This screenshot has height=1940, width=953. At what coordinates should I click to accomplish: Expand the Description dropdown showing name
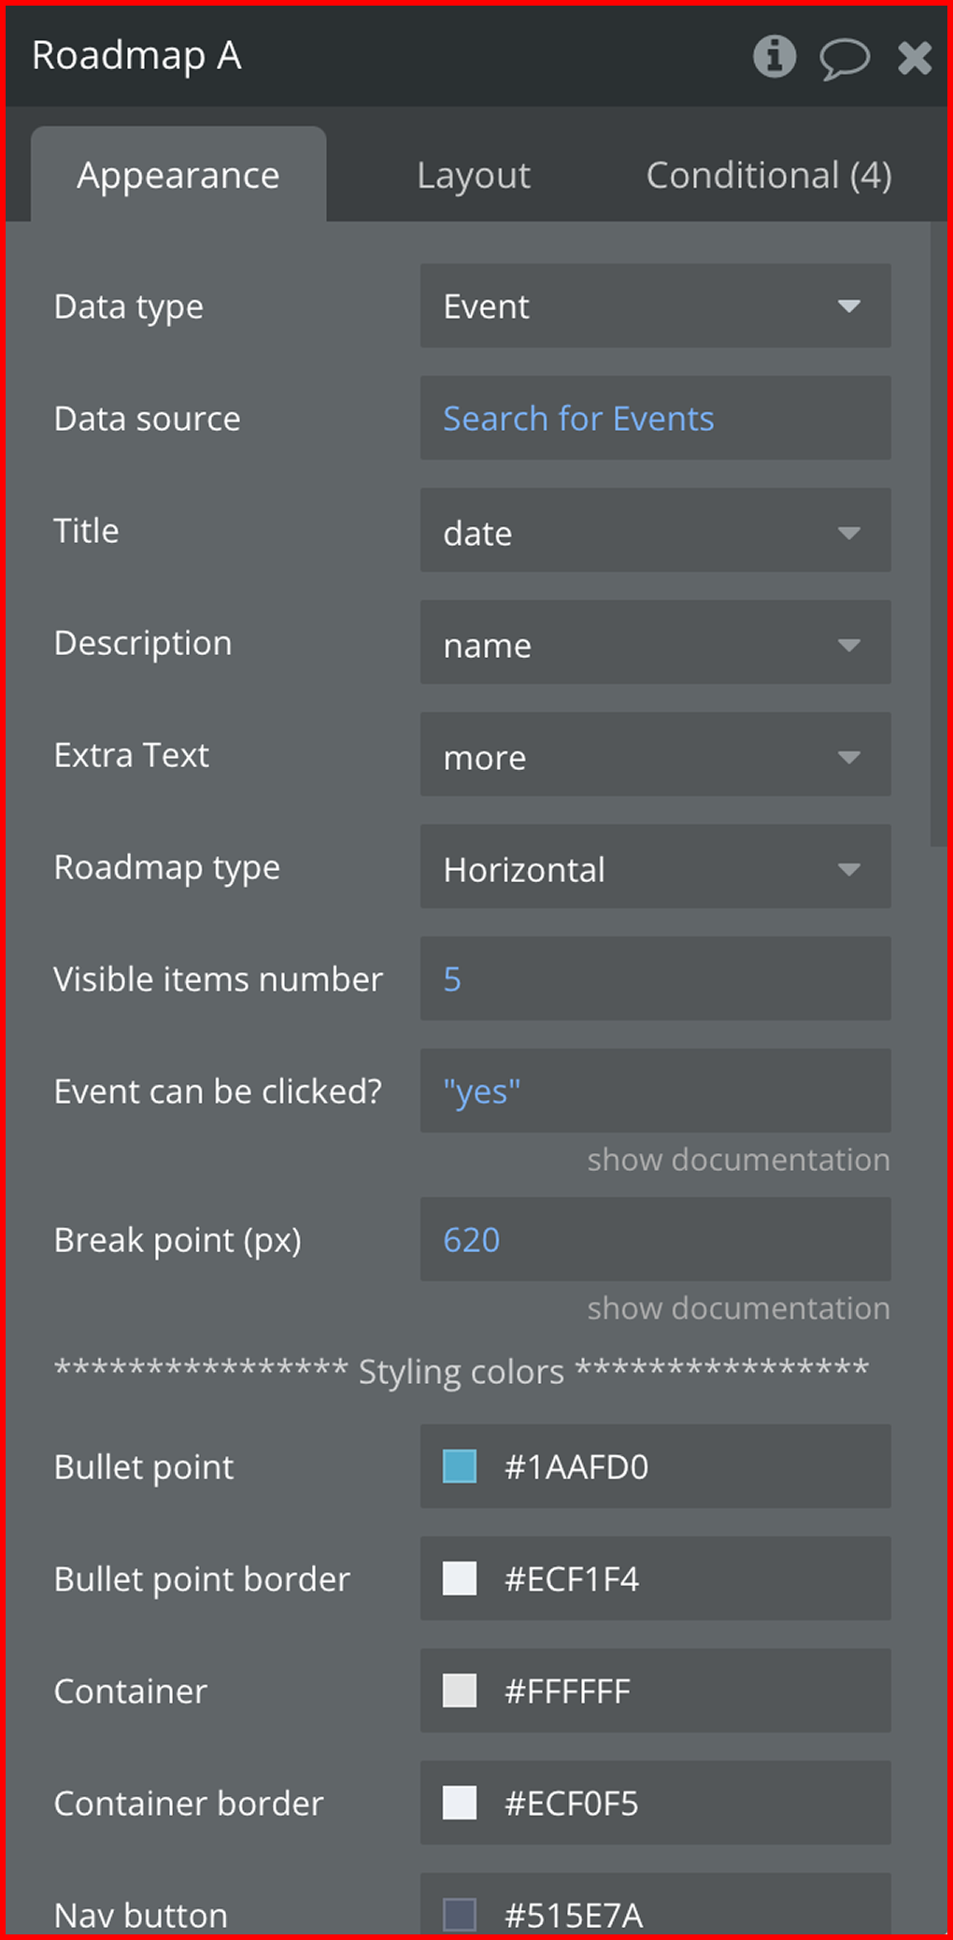[655, 643]
